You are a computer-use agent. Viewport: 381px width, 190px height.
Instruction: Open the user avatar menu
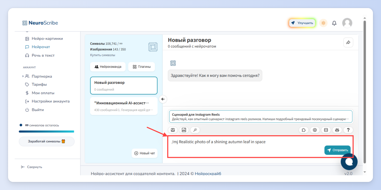point(347,23)
